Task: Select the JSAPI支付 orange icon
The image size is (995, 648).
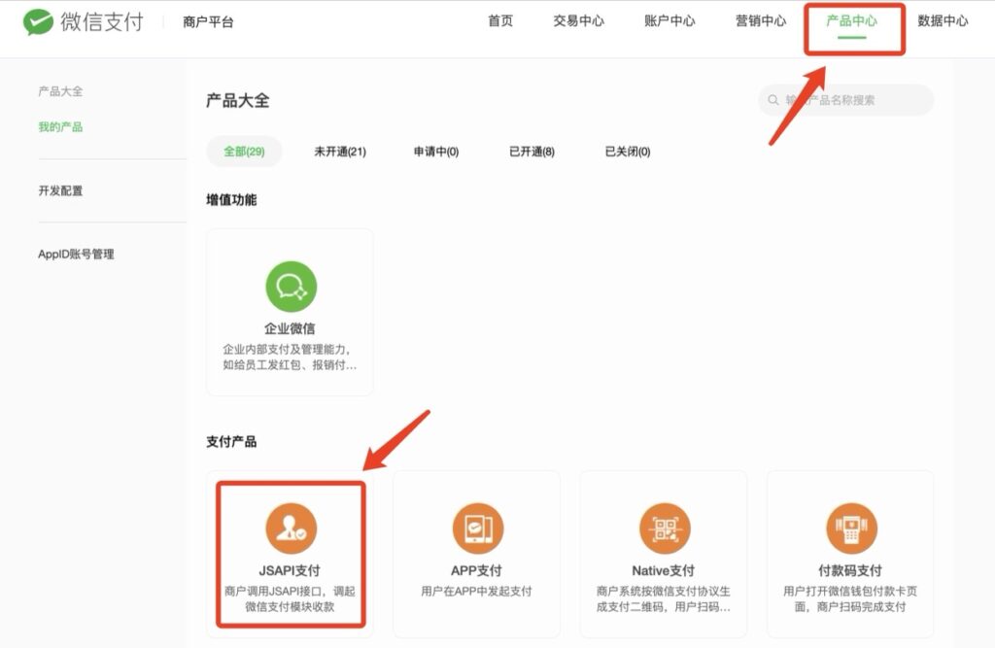Action: click(x=291, y=529)
